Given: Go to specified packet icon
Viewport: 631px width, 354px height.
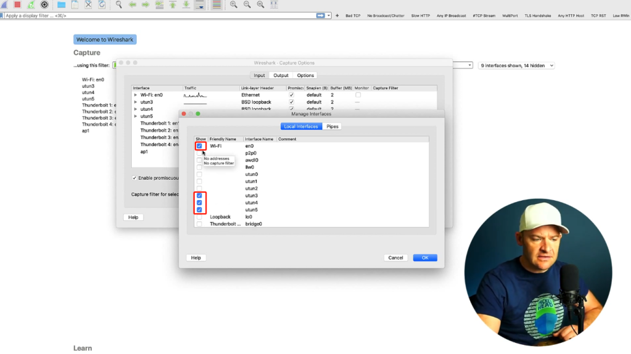Looking at the screenshot, I should pos(160,4).
